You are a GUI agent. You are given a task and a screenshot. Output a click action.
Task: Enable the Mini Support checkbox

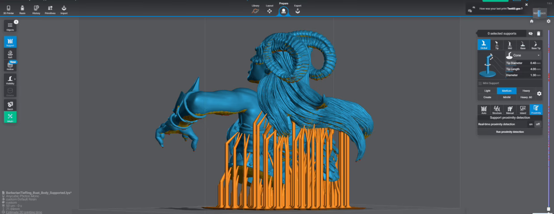pyautogui.click(x=480, y=83)
